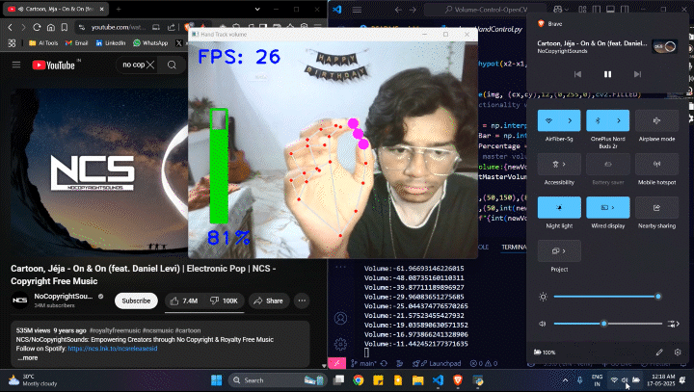
Task: Turn off Night light tile
Action: click(559, 207)
